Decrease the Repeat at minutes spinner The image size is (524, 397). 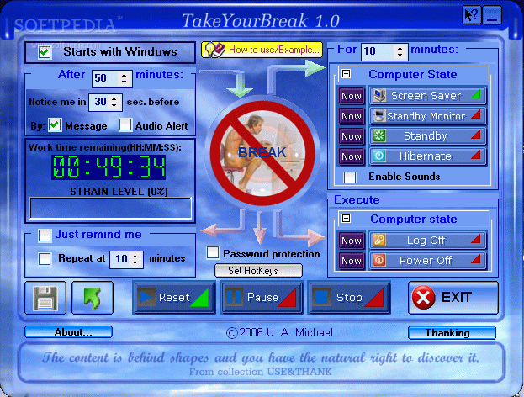(x=135, y=262)
